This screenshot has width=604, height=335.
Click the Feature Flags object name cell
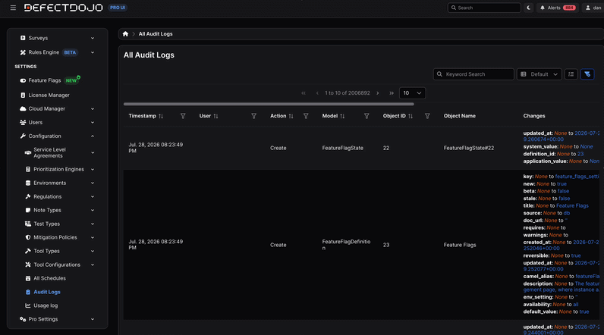coord(460,245)
